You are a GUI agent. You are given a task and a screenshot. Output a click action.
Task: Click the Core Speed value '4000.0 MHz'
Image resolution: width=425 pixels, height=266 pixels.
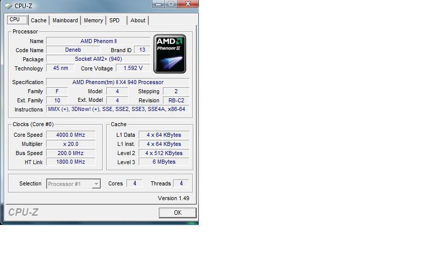coord(70,135)
